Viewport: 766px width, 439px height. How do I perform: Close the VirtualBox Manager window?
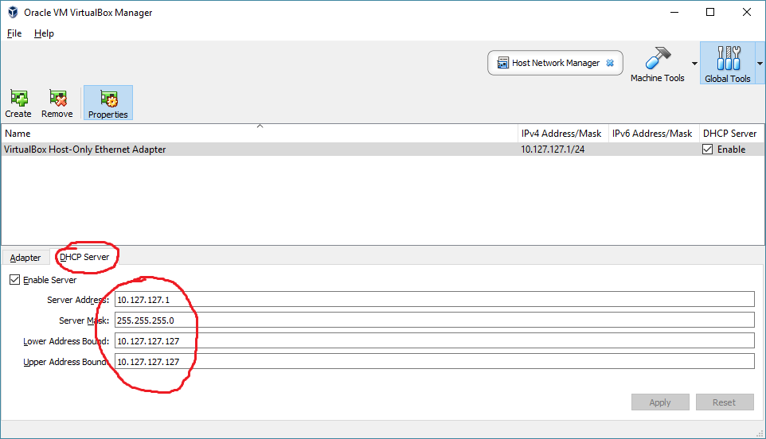746,13
